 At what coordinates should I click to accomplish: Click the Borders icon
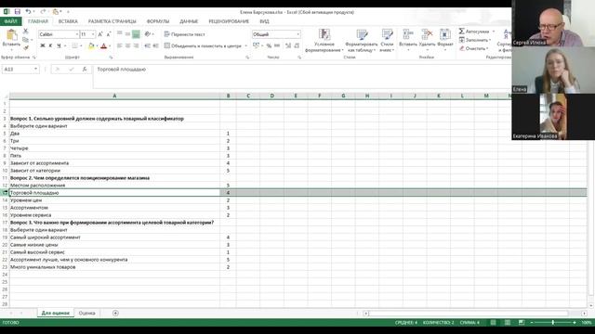coord(74,45)
